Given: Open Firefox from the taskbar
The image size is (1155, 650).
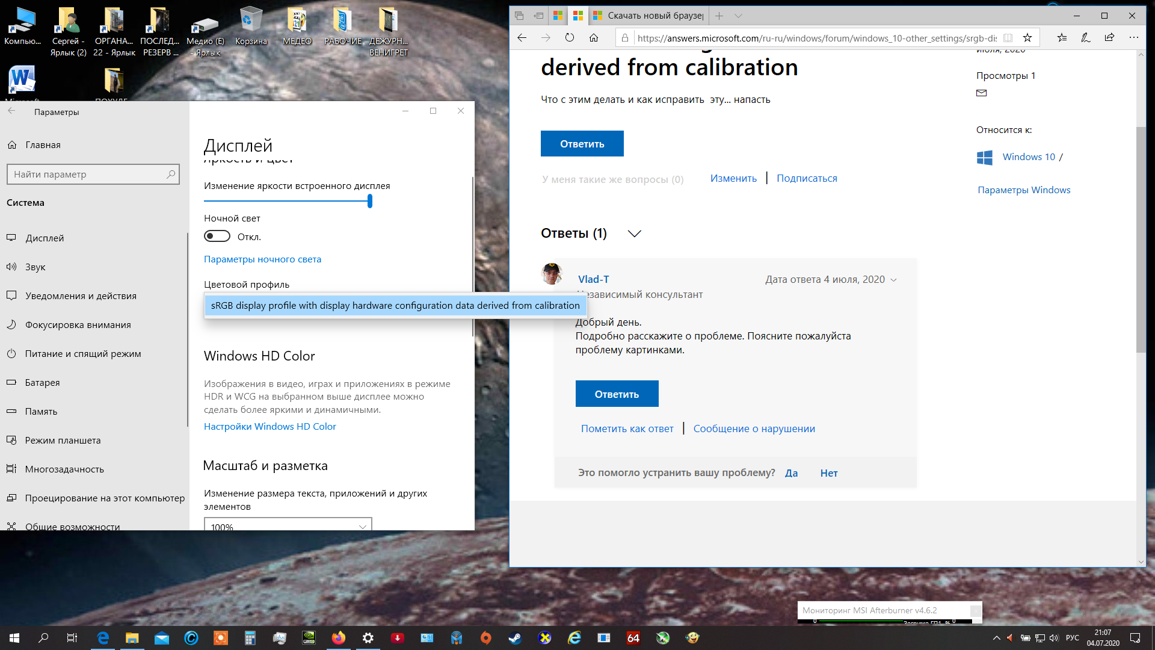Looking at the screenshot, I should click(339, 638).
